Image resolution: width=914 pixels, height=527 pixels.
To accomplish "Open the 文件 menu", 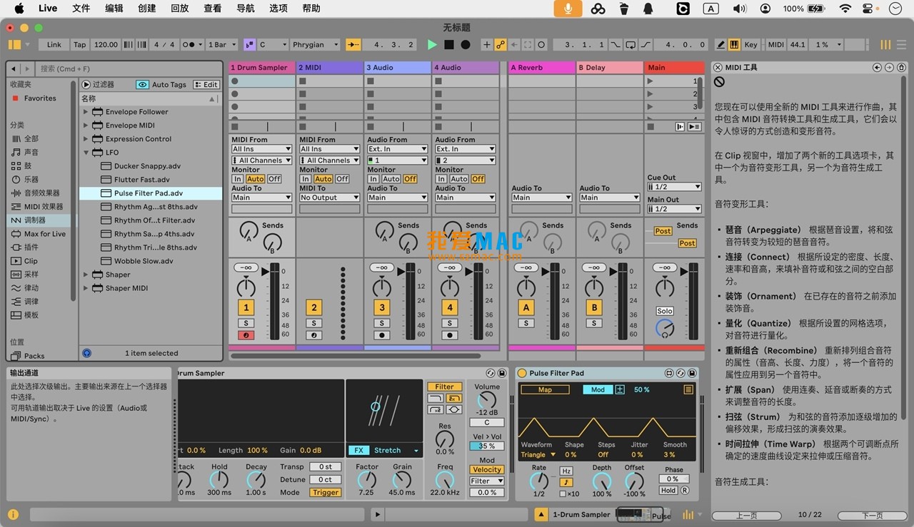I will (81, 9).
